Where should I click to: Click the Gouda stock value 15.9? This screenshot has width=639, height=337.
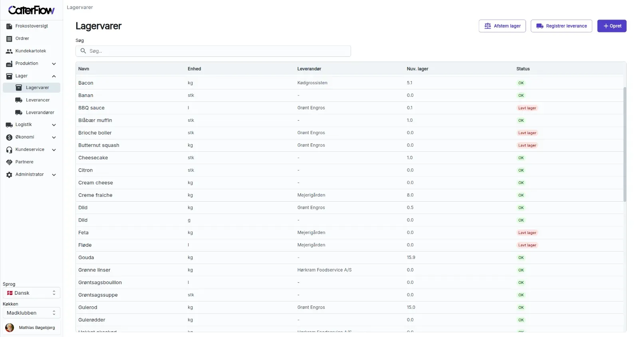411,258
